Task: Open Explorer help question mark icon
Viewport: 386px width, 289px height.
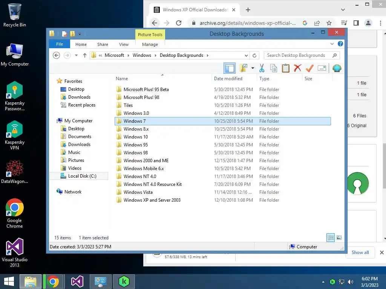Action: tap(340, 44)
